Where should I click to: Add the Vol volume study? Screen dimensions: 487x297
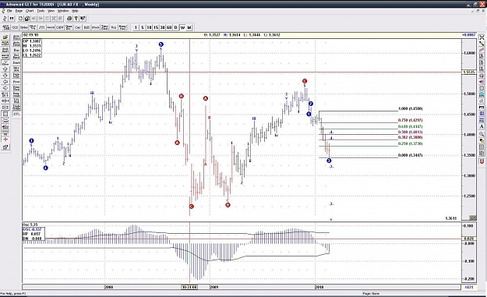(114, 27)
